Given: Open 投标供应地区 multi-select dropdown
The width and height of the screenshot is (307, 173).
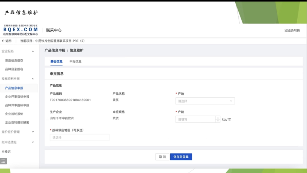Looking at the screenshot, I should (x=79, y=138).
